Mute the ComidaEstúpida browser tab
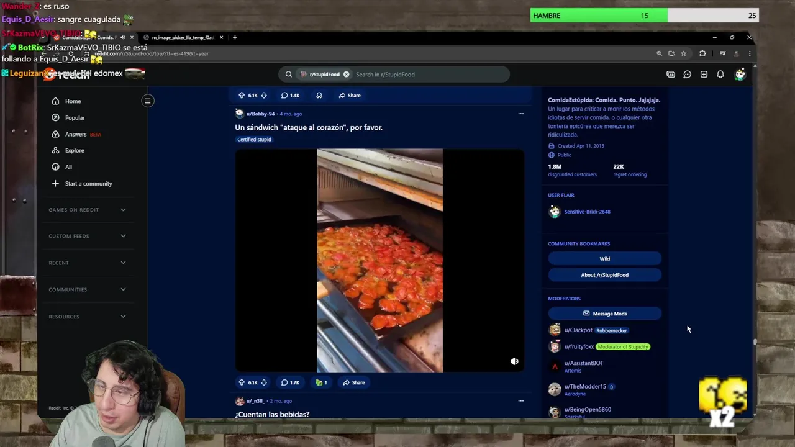Screen dimensions: 795x447 pos(122,37)
